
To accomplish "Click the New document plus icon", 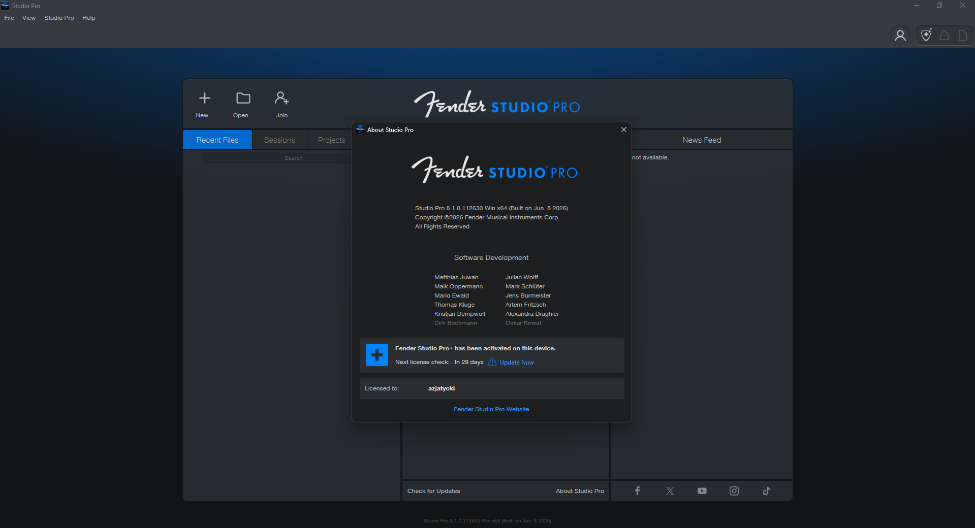I will pos(205,98).
